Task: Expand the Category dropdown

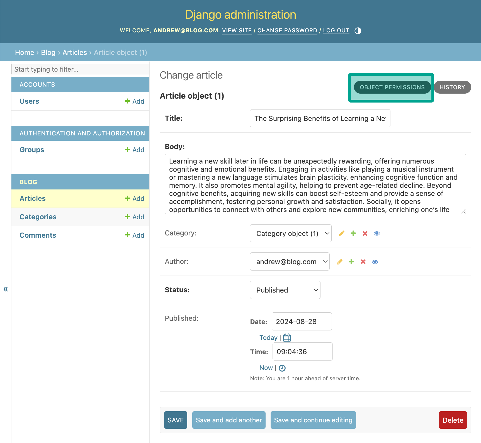Action: [290, 233]
